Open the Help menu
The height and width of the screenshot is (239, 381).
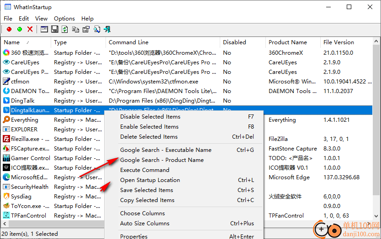click(x=87, y=18)
